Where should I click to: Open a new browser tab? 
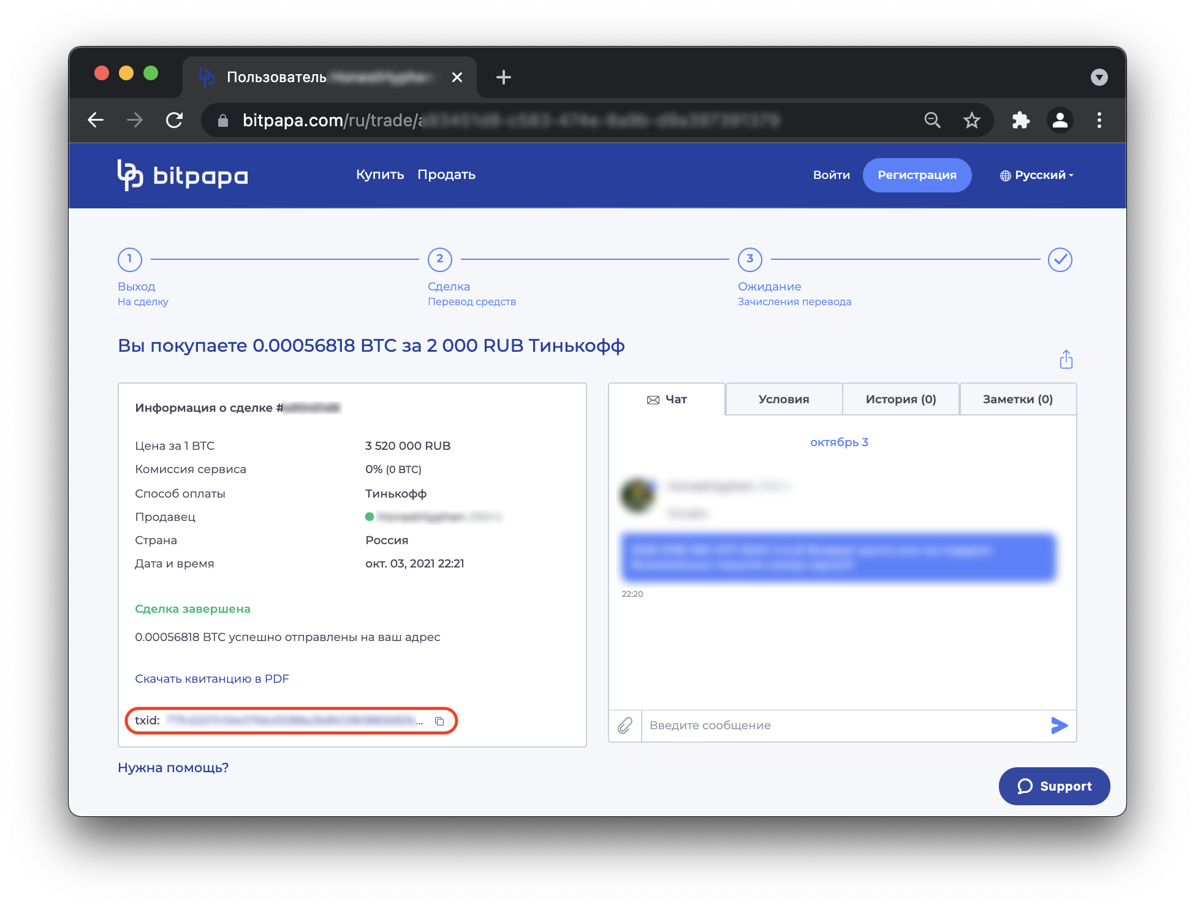point(504,77)
